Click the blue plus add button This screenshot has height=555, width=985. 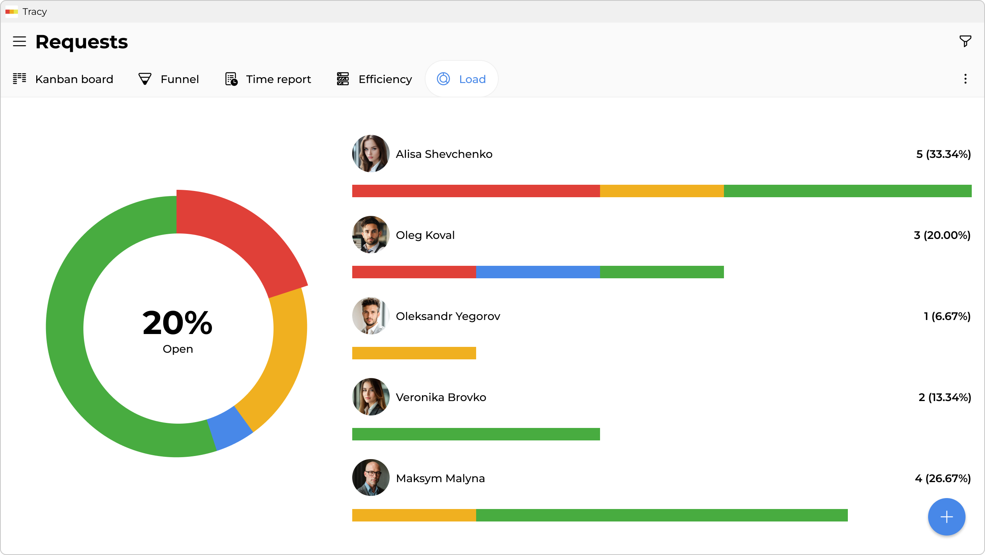[946, 517]
